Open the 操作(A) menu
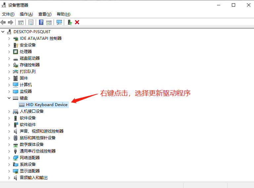 [26, 14]
